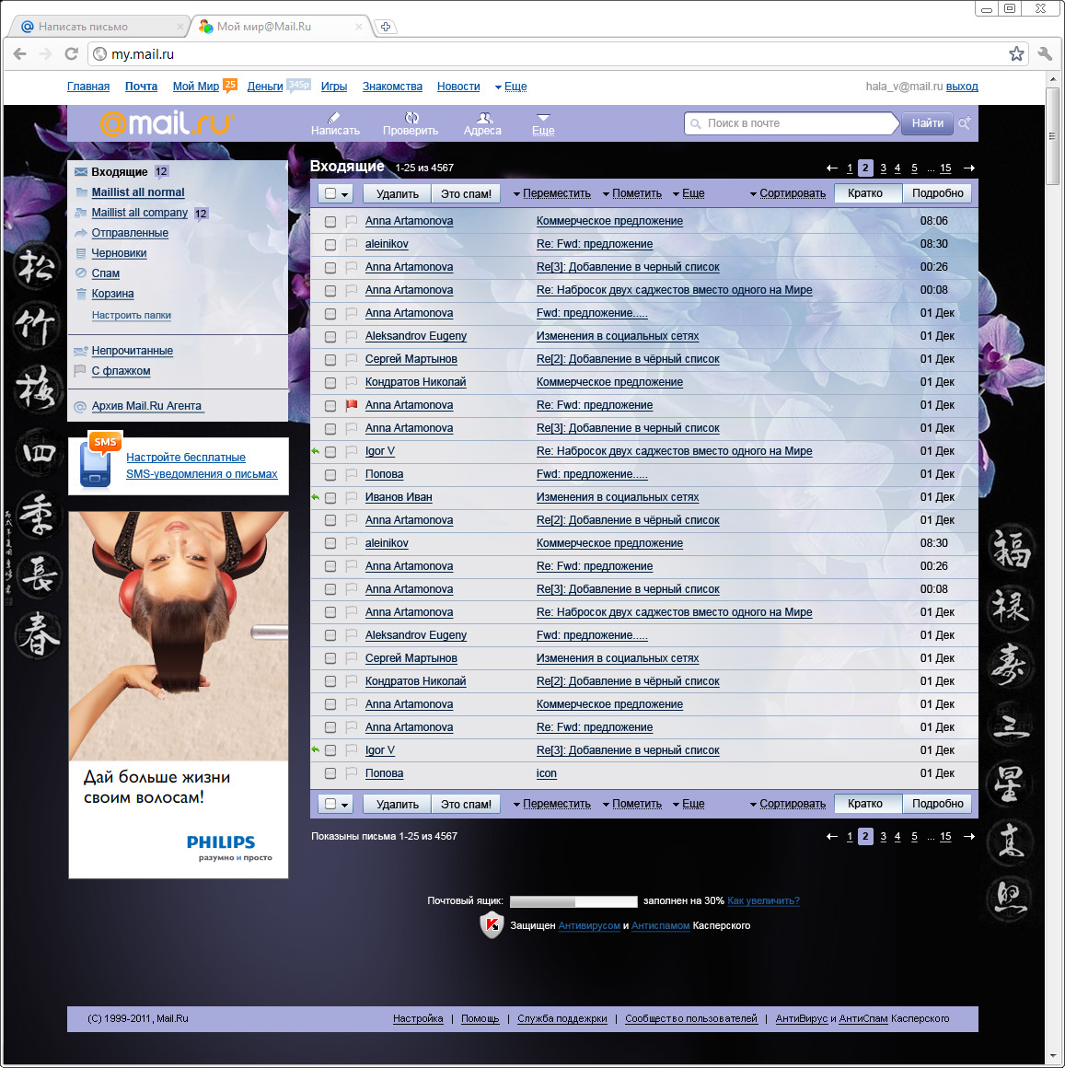Click the advanced search icon beside Найти
This screenshot has width=1065, height=1068.
965,123
